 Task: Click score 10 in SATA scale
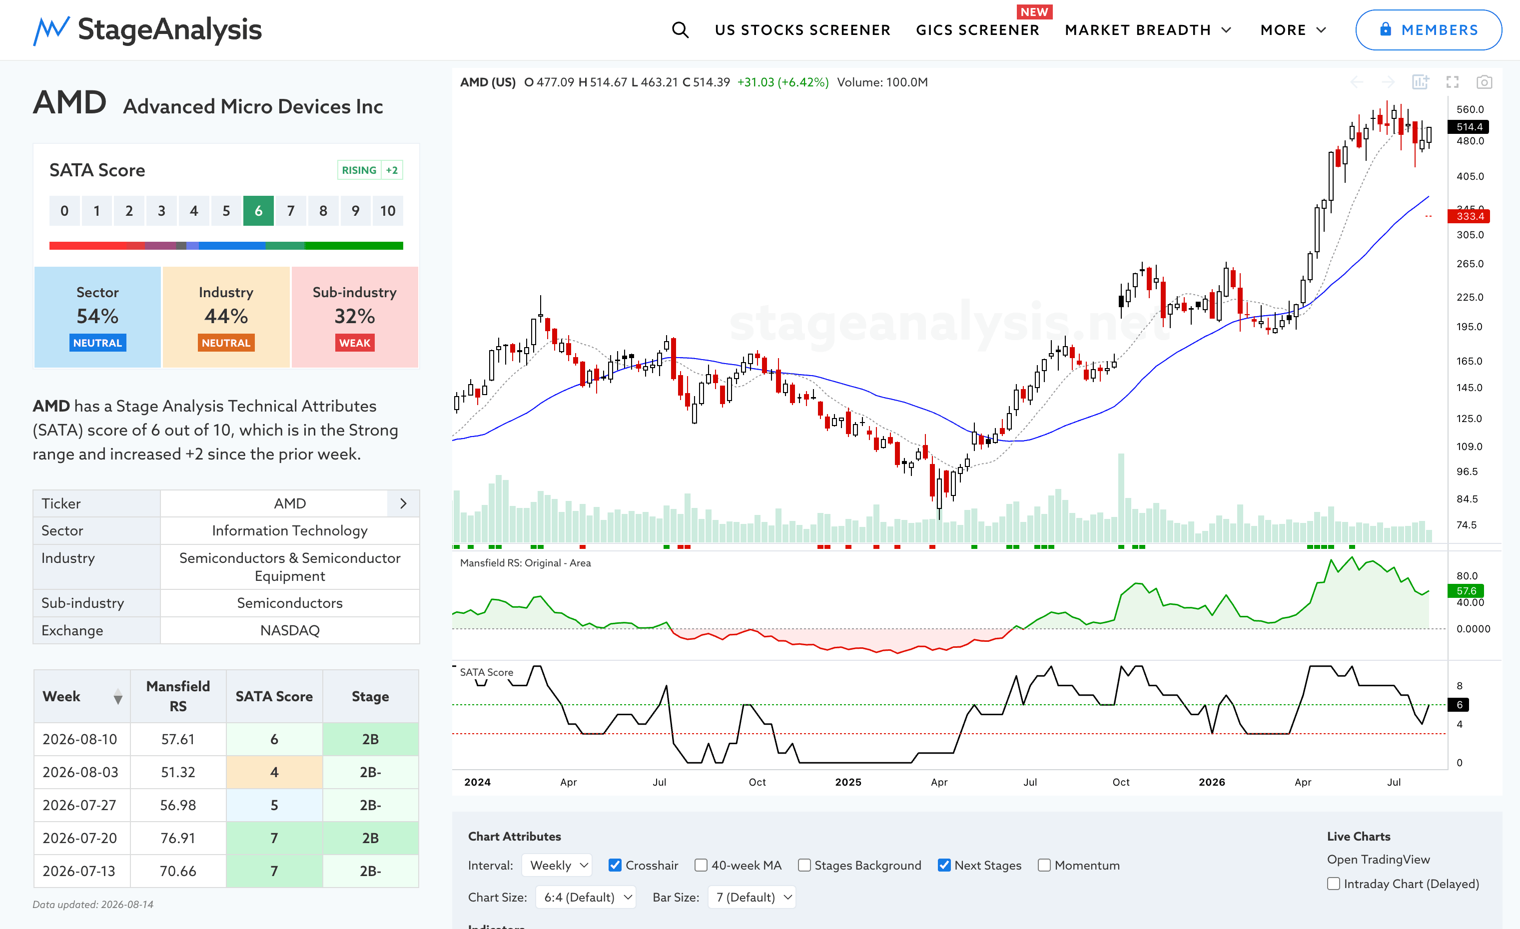click(387, 211)
